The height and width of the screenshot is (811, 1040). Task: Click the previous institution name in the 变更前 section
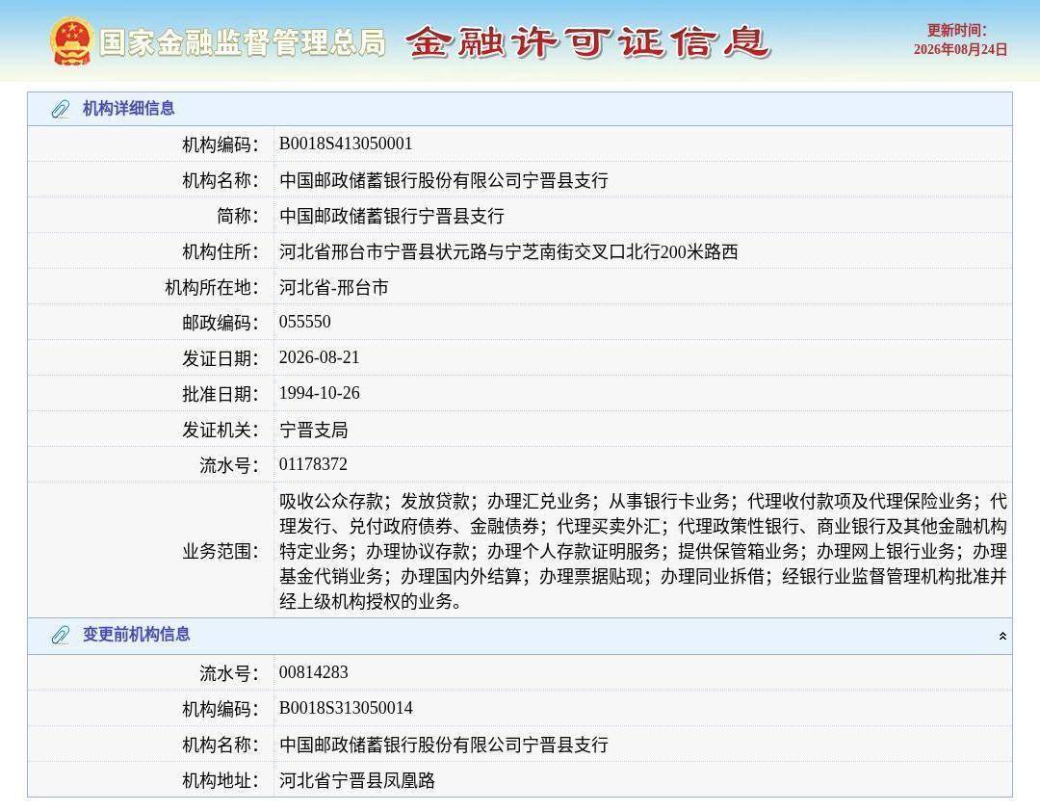(x=444, y=744)
